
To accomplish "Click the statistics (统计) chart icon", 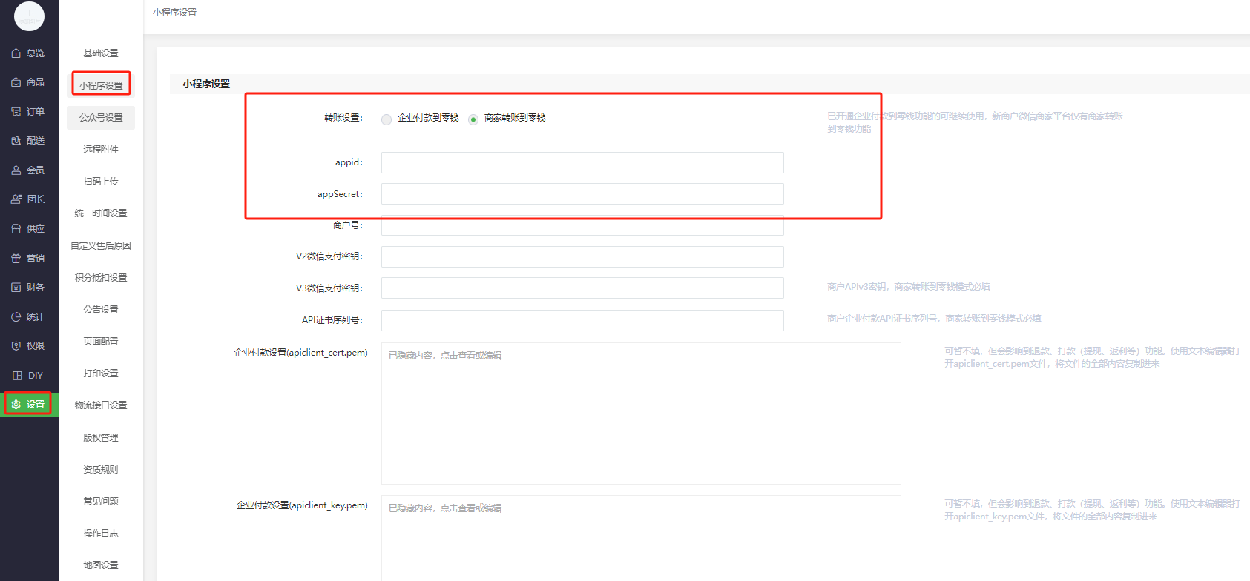I will [x=16, y=317].
